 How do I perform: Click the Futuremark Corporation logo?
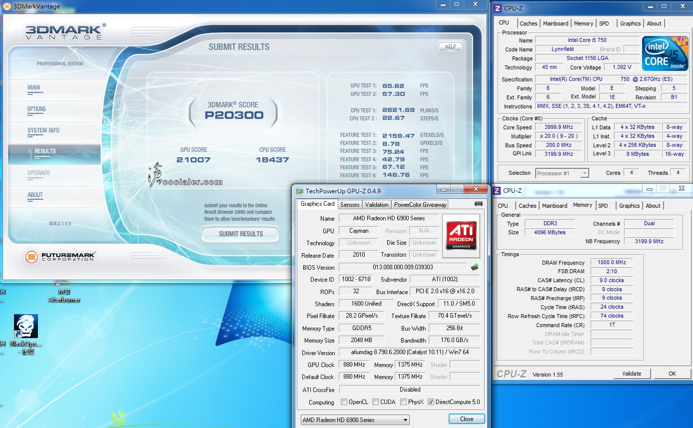pos(60,257)
